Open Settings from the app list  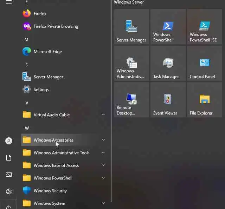[63, 90]
